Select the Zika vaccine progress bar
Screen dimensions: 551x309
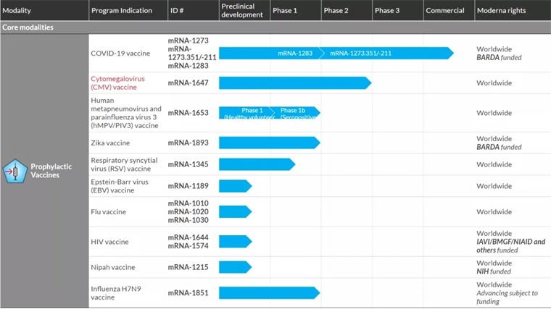click(x=268, y=143)
